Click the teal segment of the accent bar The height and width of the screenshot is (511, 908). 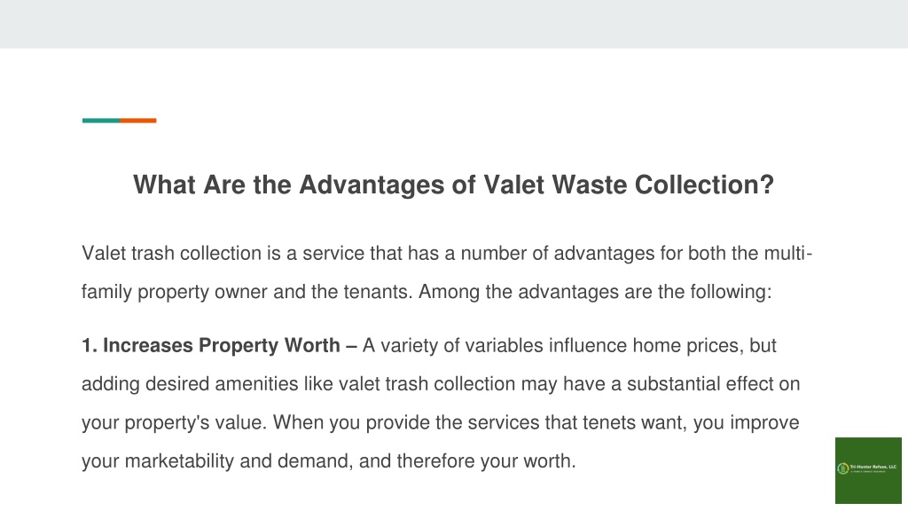(x=101, y=121)
